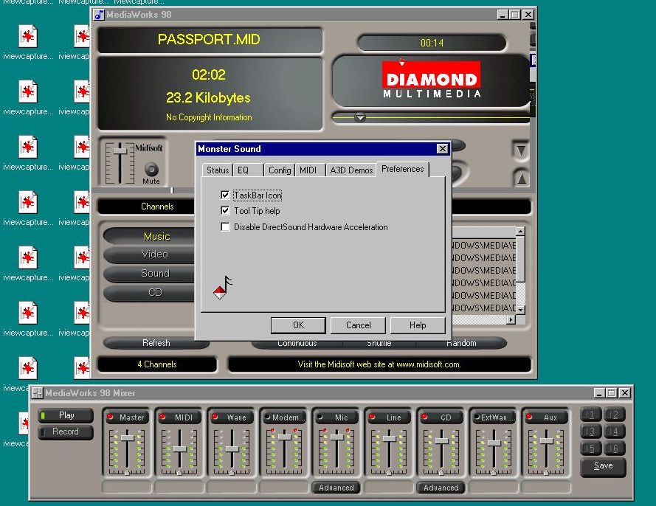Click the Mute knob in MediaWorks
This screenshot has height=506, width=656.
pyautogui.click(x=151, y=169)
